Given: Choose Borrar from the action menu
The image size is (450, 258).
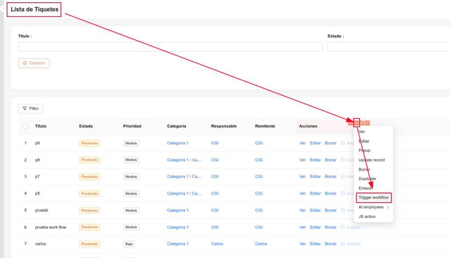Looking at the screenshot, I should [364, 170].
